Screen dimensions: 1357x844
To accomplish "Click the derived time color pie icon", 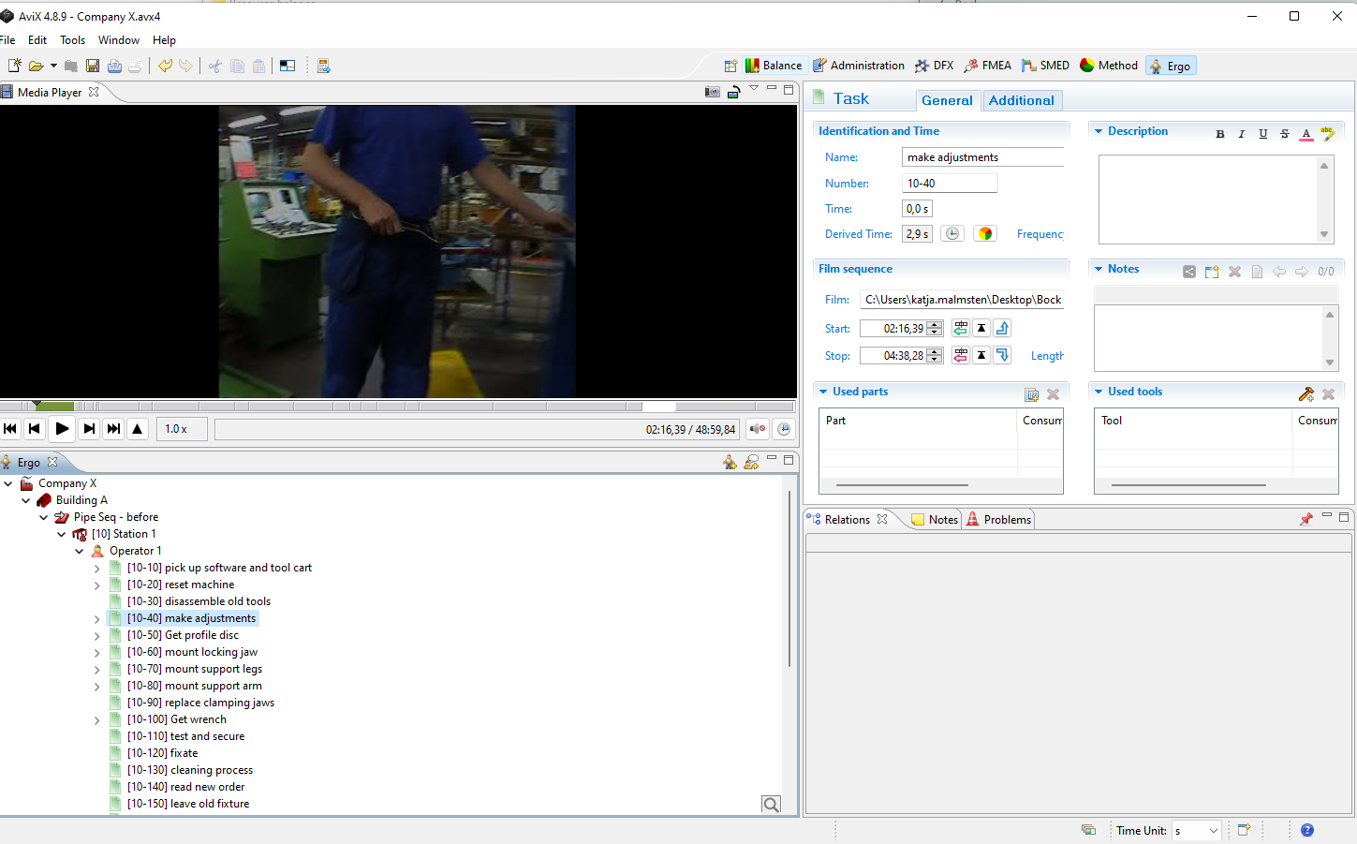I will click(x=984, y=234).
